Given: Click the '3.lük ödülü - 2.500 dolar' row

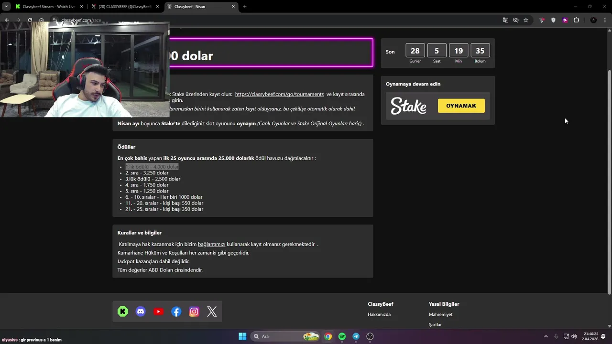Looking at the screenshot, I should [x=153, y=179].
